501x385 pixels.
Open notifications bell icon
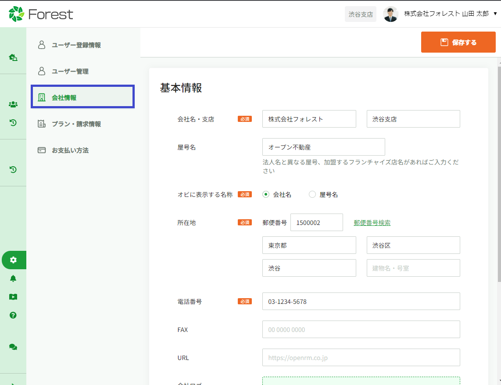(13, 278)
